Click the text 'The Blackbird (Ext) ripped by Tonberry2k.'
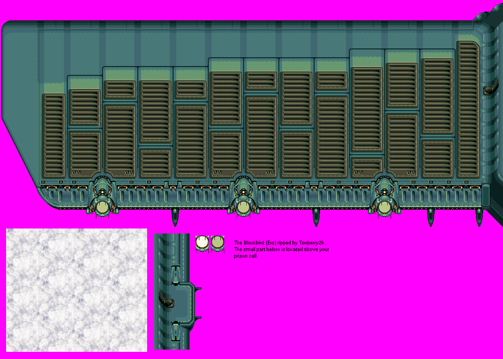This screenshot has height=359, width=503. click(280, 243)
